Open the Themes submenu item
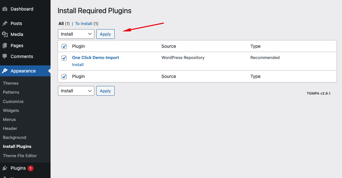This screenshot has height=178, width=342. click(x=11, y=83)
